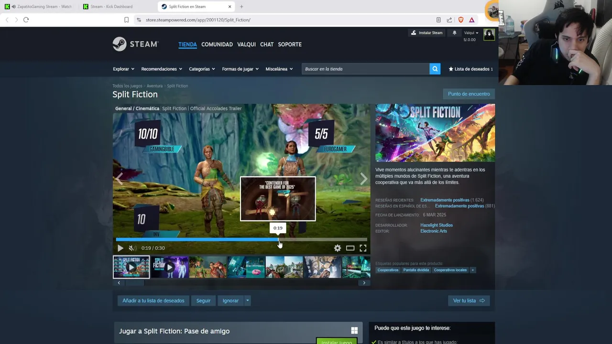
Task: Open Lista de deseados wishlist
Action: [470, 69]
